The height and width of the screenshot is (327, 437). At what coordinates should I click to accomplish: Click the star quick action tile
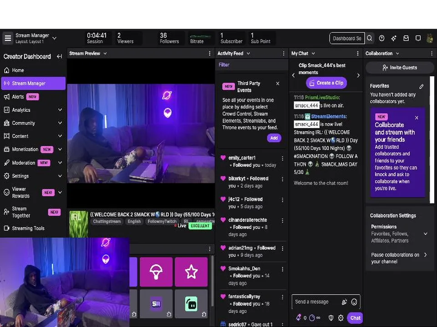point(191,272)
